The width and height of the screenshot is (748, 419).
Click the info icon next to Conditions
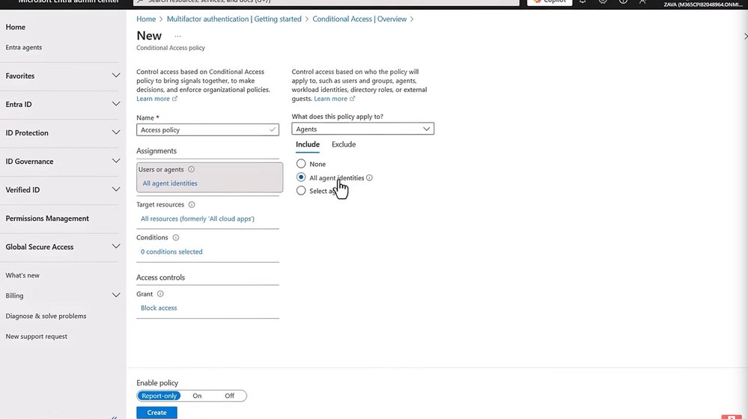coord(175,237)
